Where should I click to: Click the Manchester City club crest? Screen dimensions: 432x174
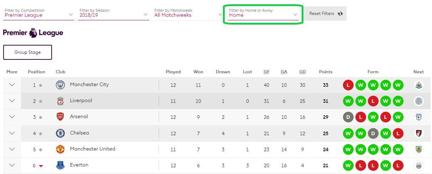click(61, 85)
